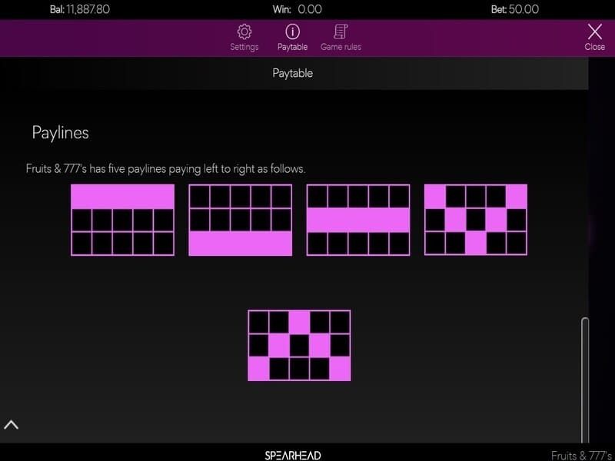Image resolution: width=615 pixels, height=461 pixels.
Task: Click the 'Close' text label
Action: [x=594, y=47]
